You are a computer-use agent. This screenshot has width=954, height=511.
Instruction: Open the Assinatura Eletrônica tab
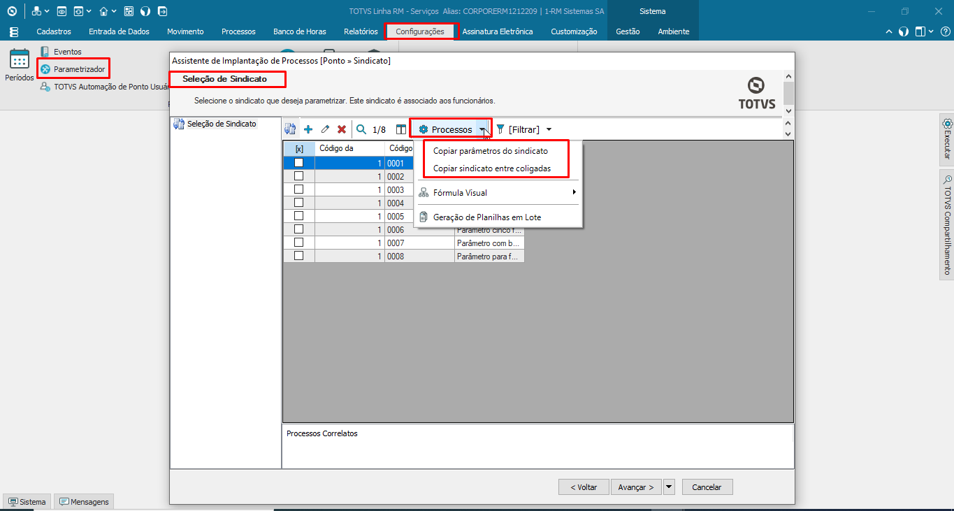coord(498,31)
